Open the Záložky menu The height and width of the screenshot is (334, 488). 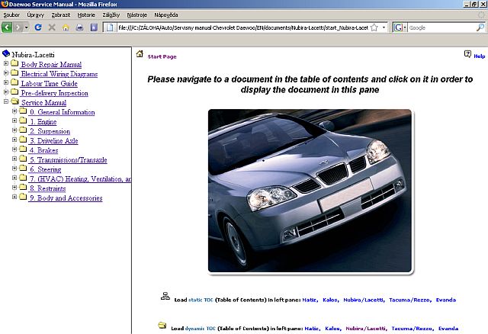click(111, 15)
